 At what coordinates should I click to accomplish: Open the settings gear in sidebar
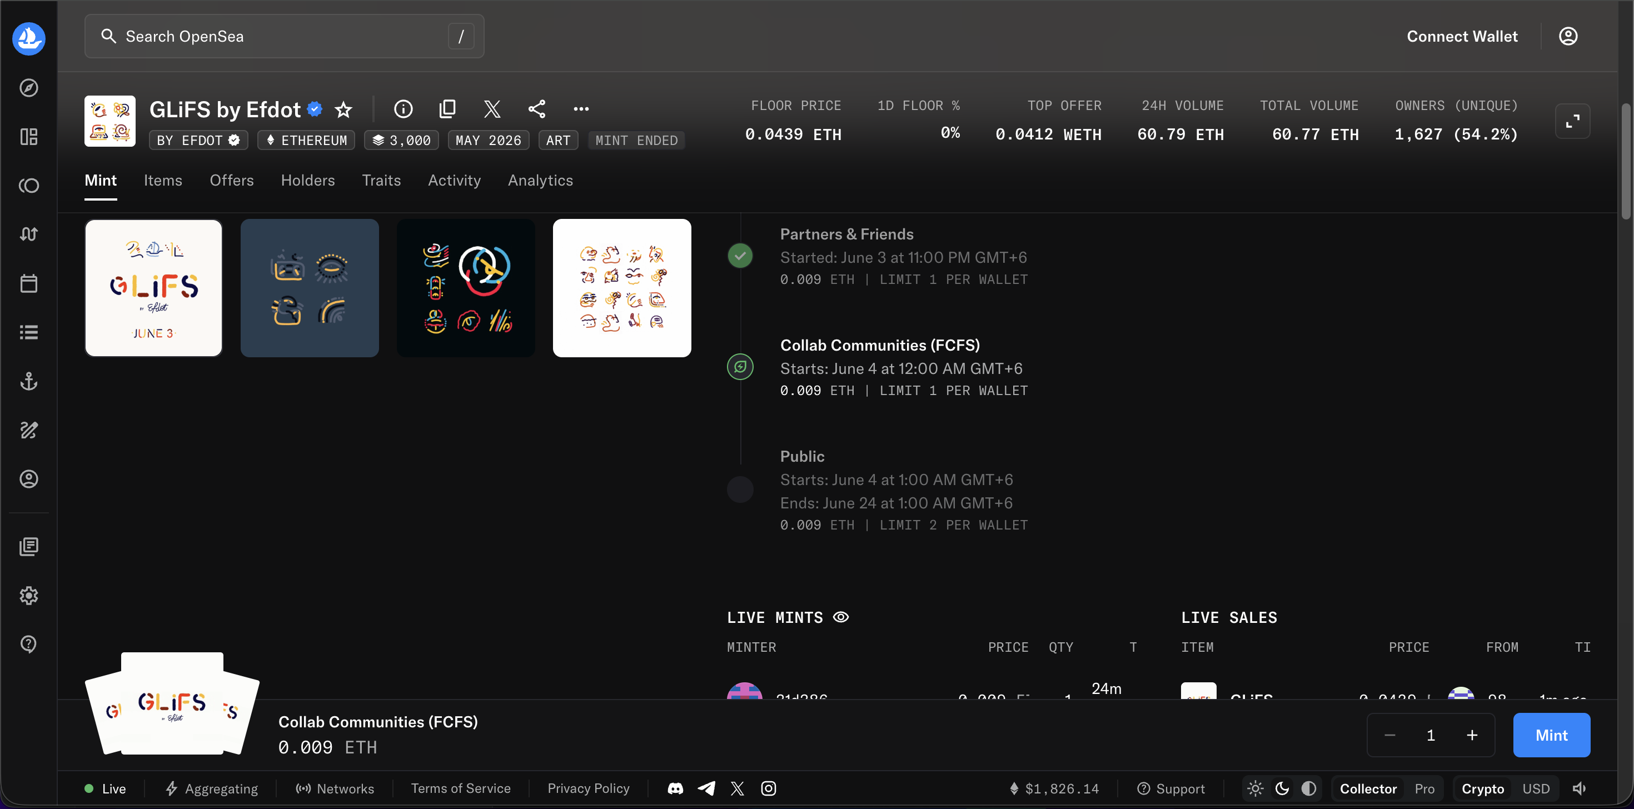[28, 595]
